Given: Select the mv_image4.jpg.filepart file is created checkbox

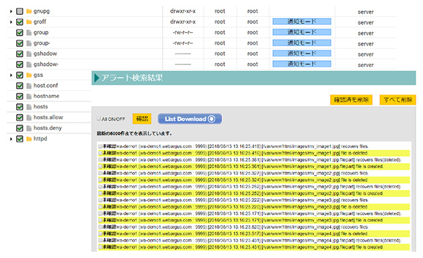Looking at the screenshot, I should click(100, 247).
